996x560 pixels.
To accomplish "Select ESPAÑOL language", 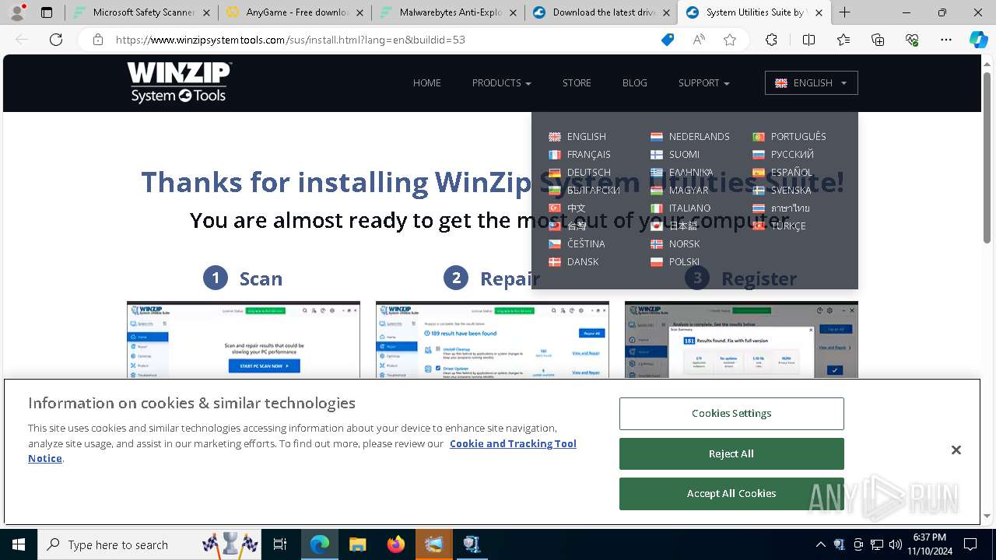I will coord(782,173).
